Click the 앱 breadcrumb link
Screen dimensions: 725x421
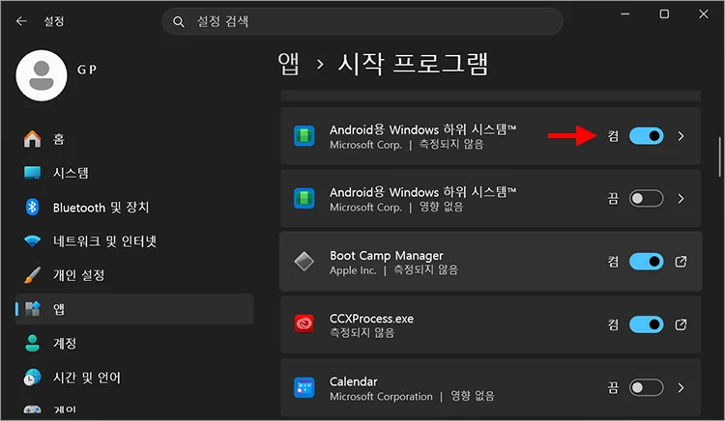click(288, 64)
